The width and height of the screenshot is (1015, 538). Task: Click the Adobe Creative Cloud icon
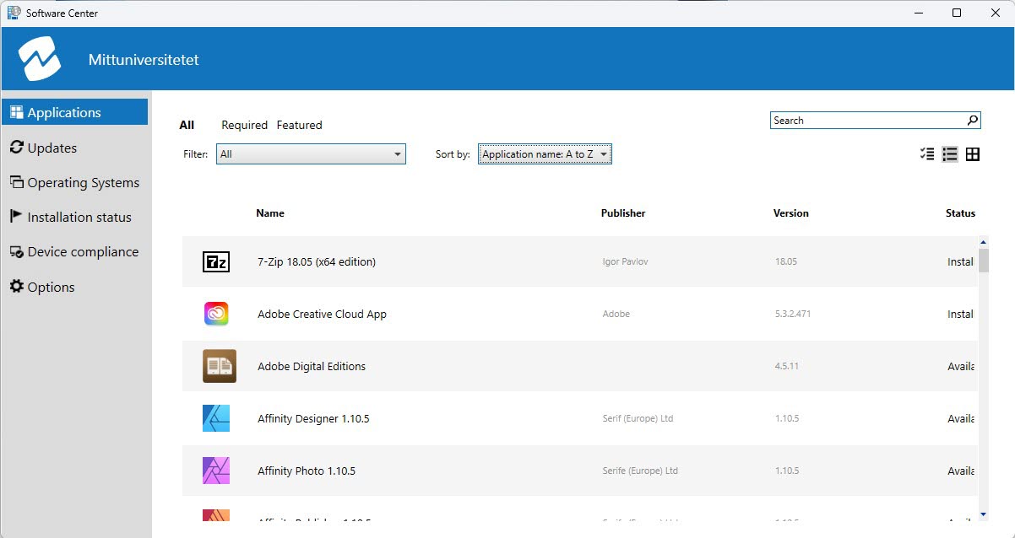(x=216, y=314)
